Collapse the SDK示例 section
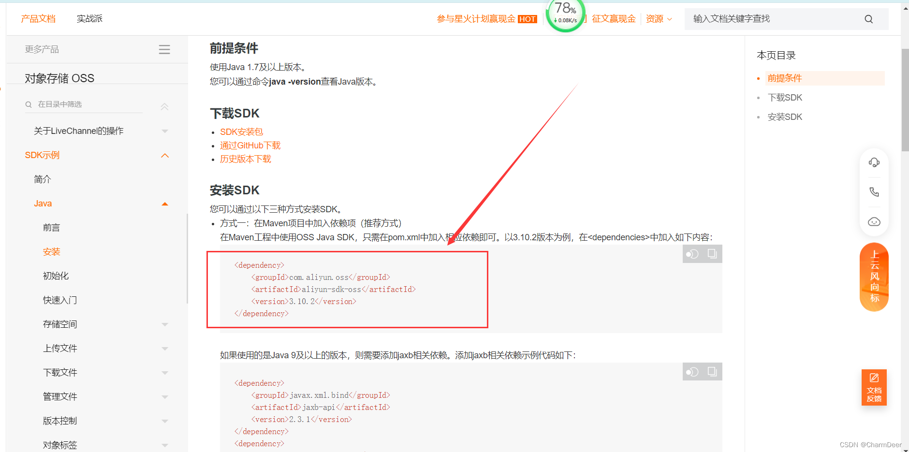This screenshot has width=909, height=452. tap(165, 155)
